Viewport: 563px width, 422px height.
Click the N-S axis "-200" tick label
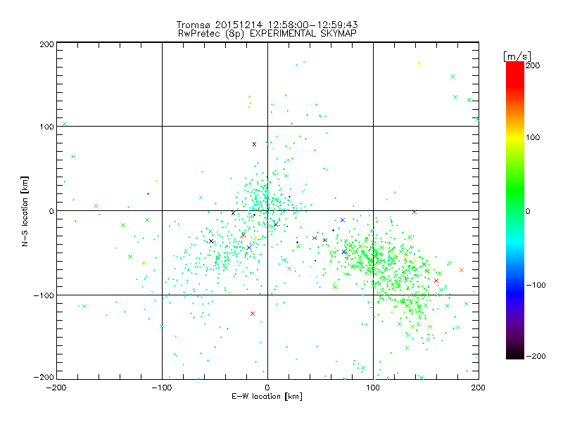44,377
